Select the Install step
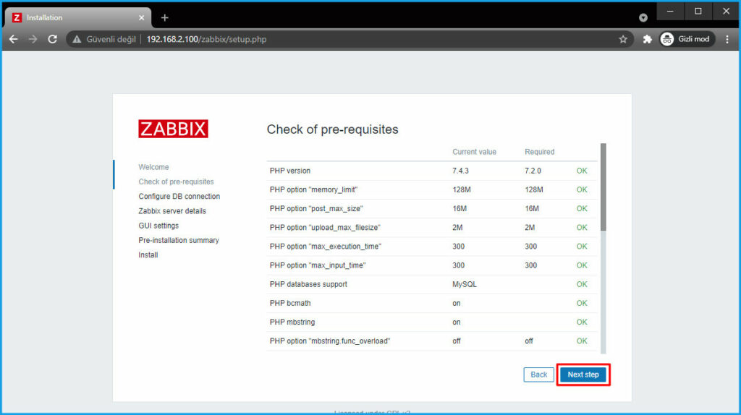Viewport: 741px width, 415px height. (148, 255)
